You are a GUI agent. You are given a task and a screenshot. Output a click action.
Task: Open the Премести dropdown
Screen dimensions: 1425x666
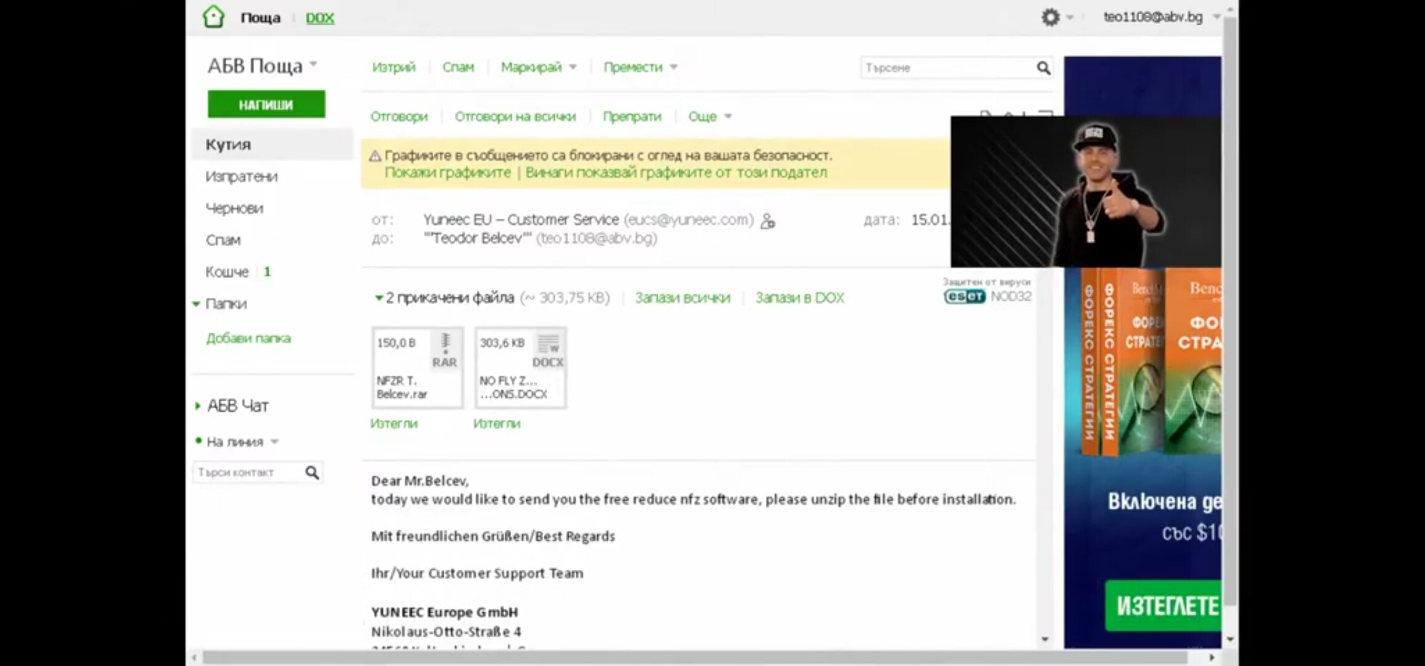[x=640, y=67]
